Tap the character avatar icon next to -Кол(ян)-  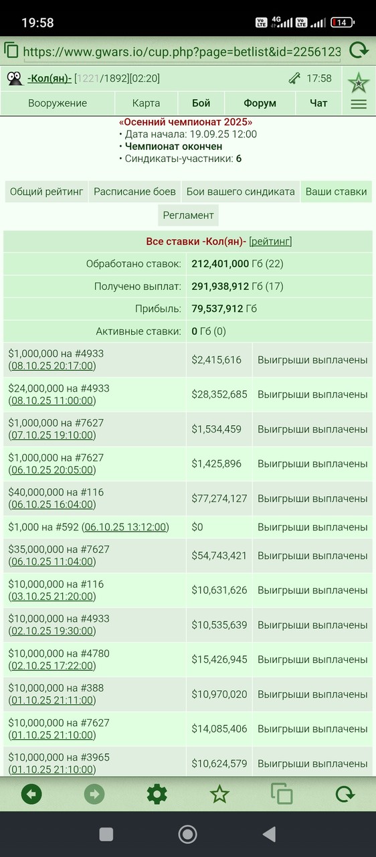[x=15, y=78]
